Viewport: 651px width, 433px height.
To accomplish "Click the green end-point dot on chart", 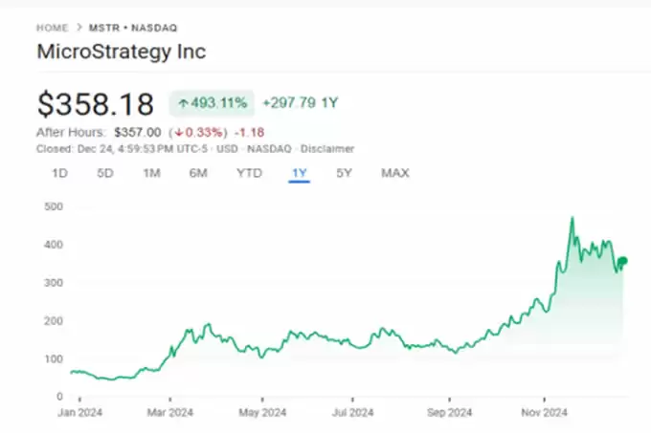I will click(x=623, y=261).
